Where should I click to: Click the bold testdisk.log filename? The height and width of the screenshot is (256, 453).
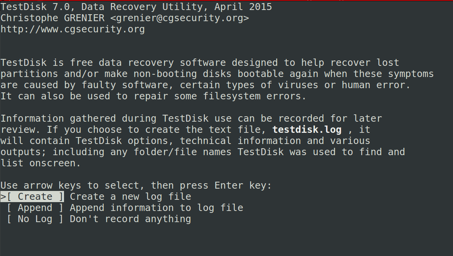click(307, 129)
